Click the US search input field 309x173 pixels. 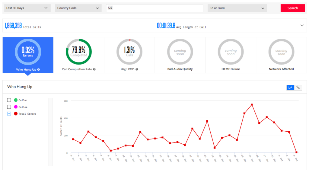(154, 8)
